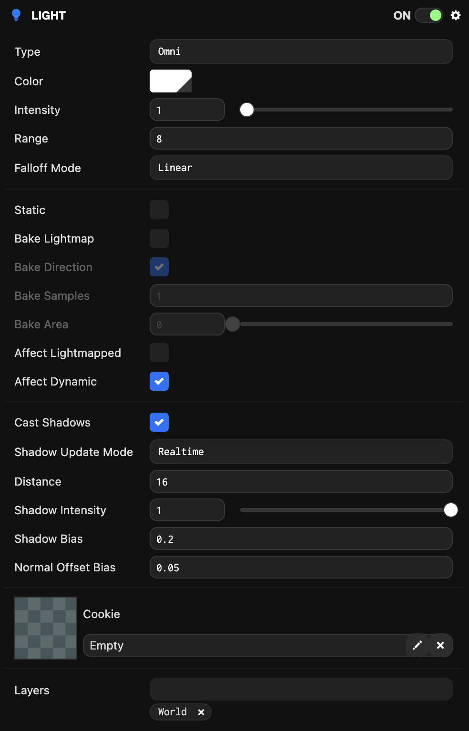The width and height of the screenshot is (469, 731).
Task: Enable Affect Lightmapped
Action: 159,353
